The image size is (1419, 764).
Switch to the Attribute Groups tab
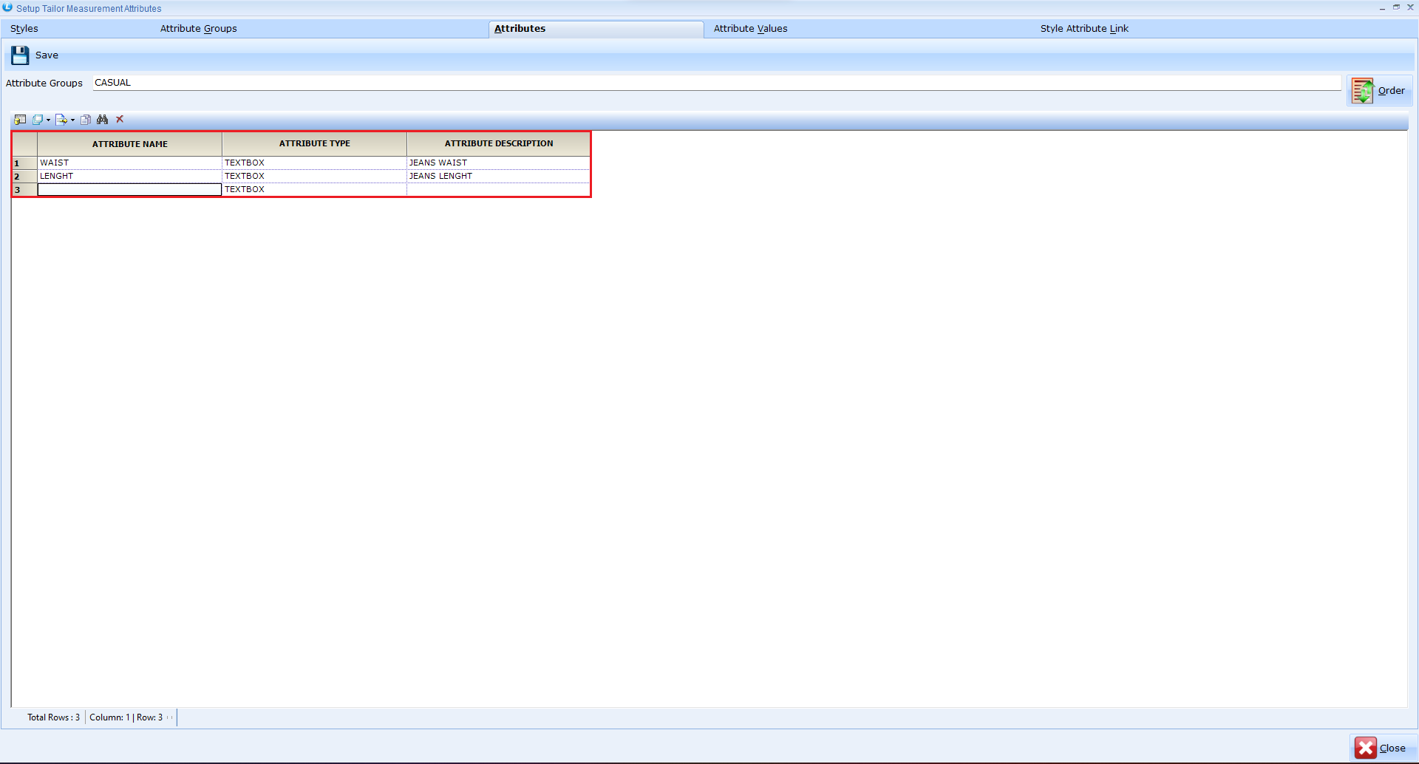pos(198,29)
